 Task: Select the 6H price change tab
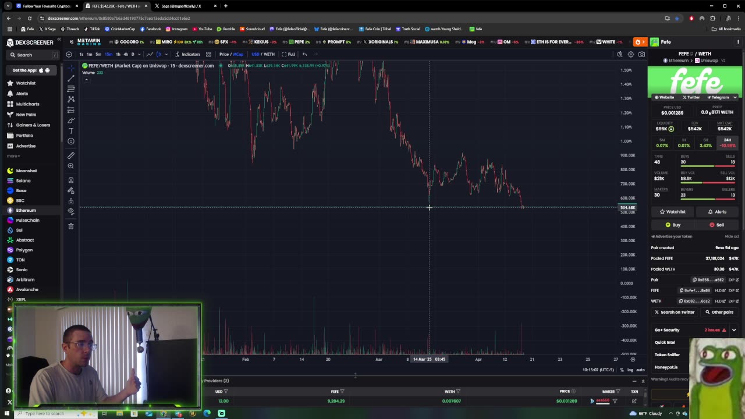pos(705,143)
